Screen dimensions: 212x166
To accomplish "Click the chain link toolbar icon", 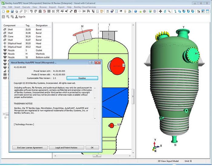I will (x=21, y=11).
